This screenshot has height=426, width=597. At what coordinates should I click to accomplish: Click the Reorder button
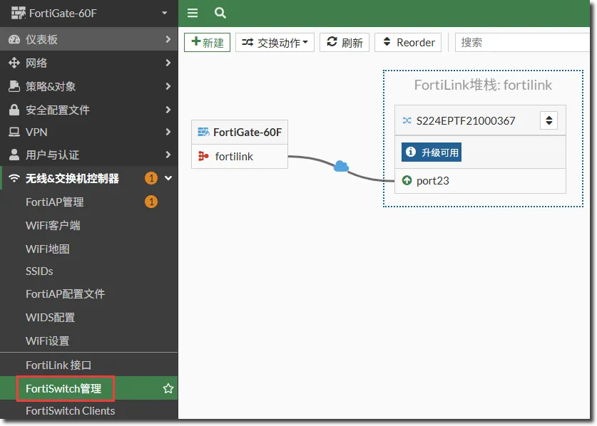(x=408, y=43)
